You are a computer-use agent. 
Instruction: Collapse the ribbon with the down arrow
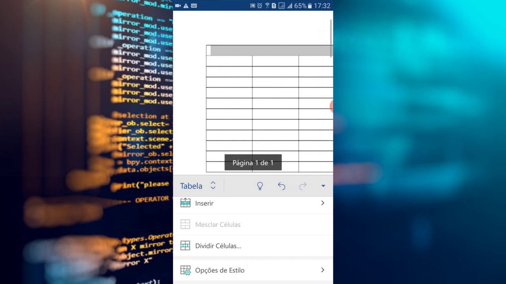[323, 186]
